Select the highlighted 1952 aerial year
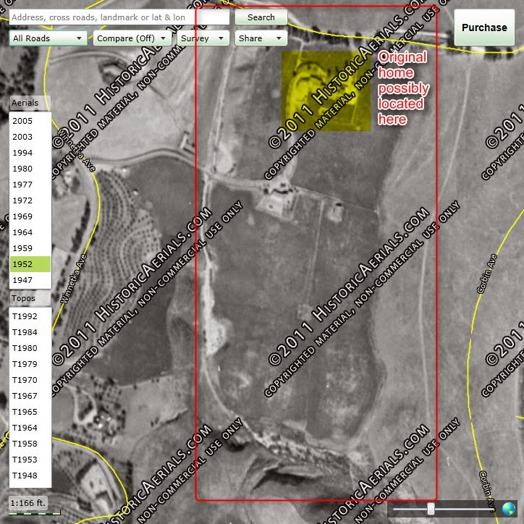The width and height of the screenshot is (524, 524). (x=30, y=264)
